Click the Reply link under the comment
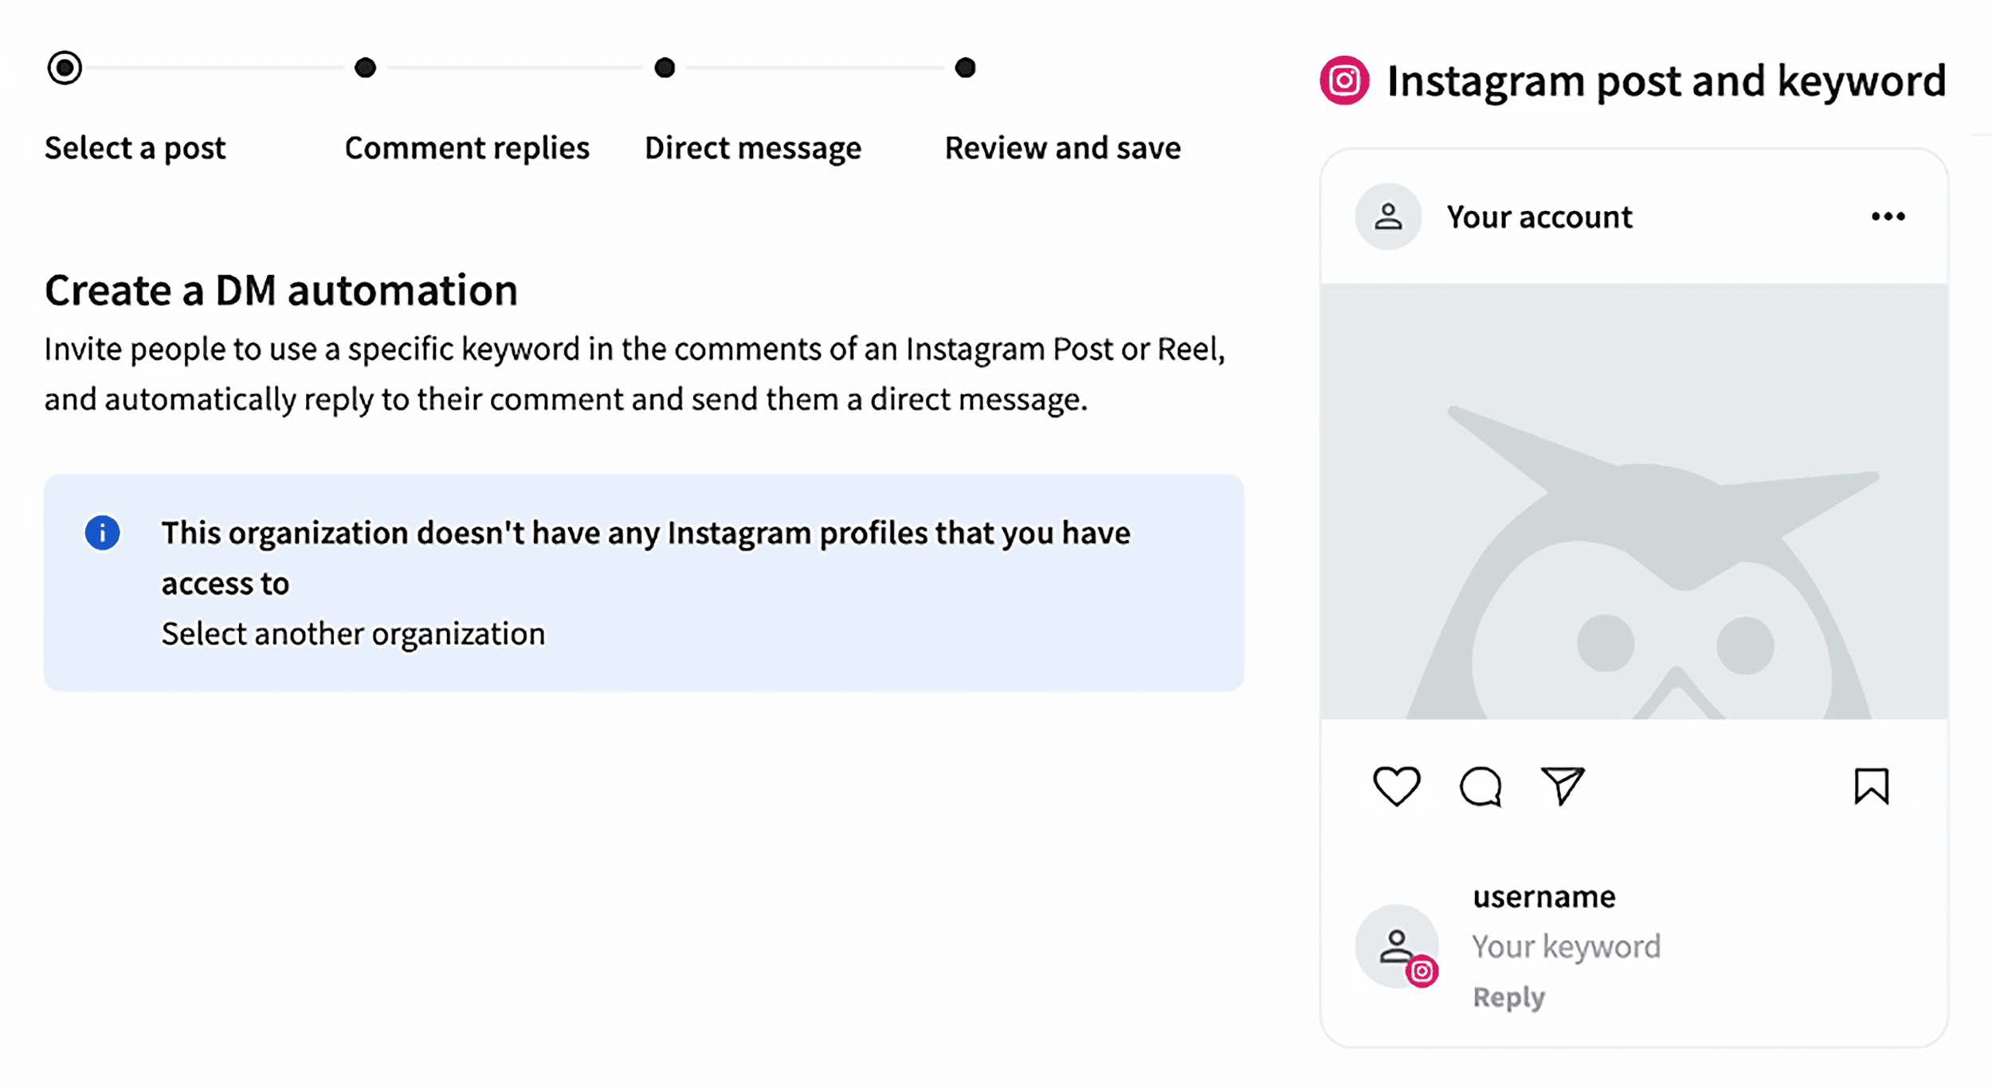The image size is (1992, 1087). click(1509, 995)
